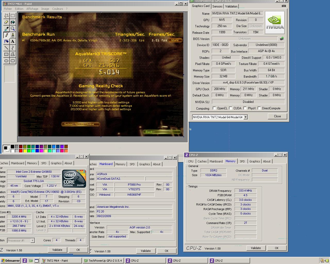Click OK in the CPU-Z Mainboard window
This screenshot has width=330, height=264.
(167, 251)
